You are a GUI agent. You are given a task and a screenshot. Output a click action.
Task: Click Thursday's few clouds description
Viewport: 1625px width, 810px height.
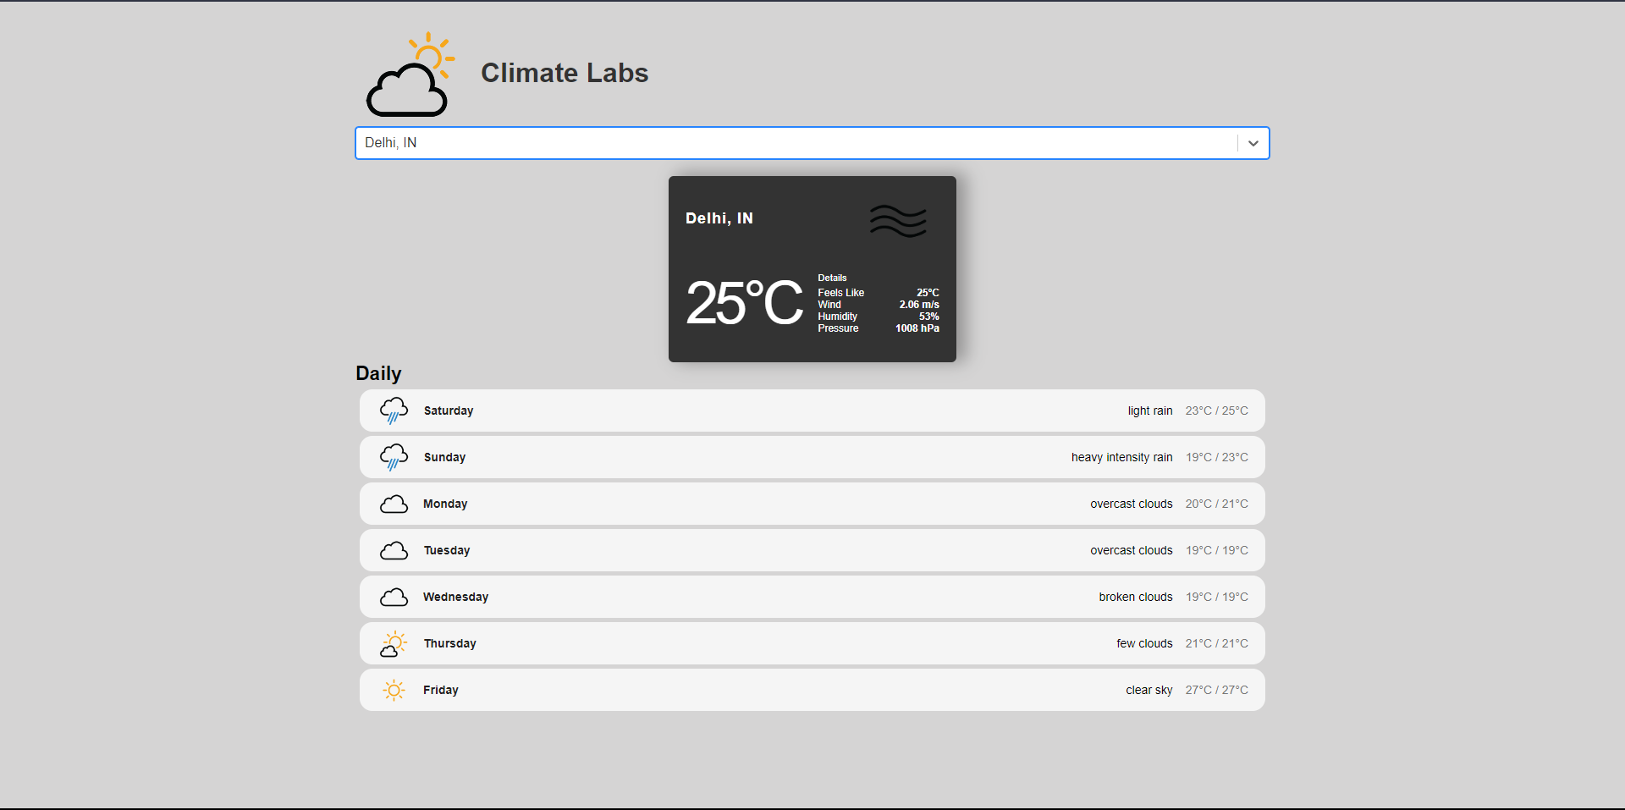(x=1144, y=643)
